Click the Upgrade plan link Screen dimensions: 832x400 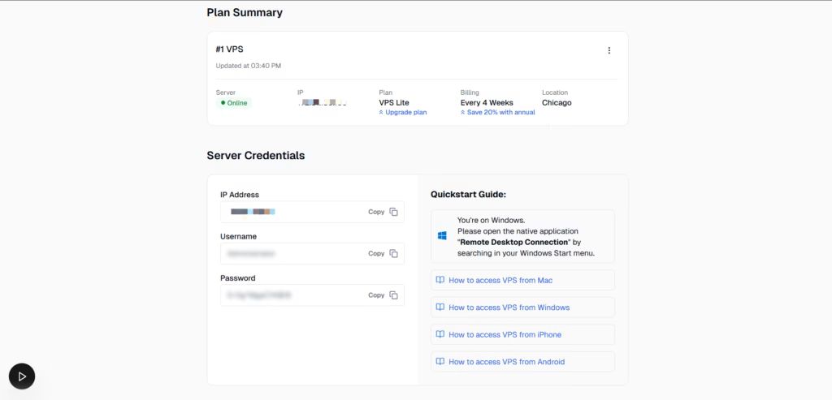tap(405, 113)
